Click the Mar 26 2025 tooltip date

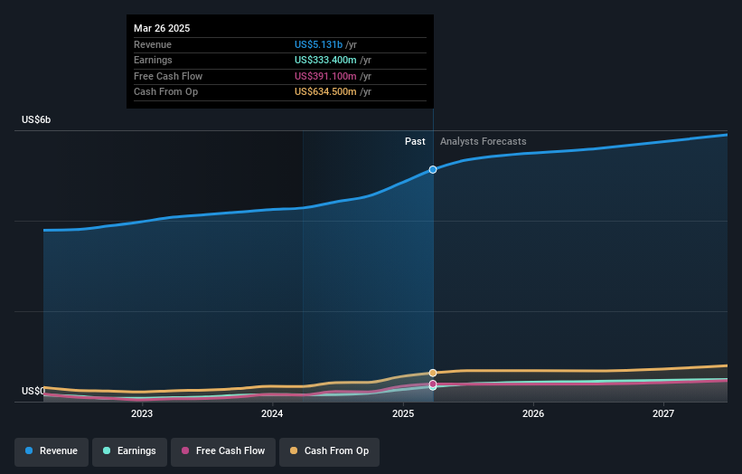pyautogui.click(x=162, y=28)
